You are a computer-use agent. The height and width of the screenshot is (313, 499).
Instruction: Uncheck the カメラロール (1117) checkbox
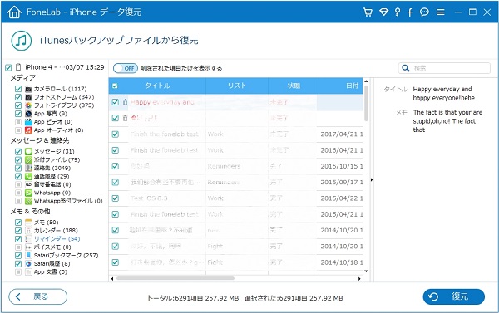coord(18,89)
